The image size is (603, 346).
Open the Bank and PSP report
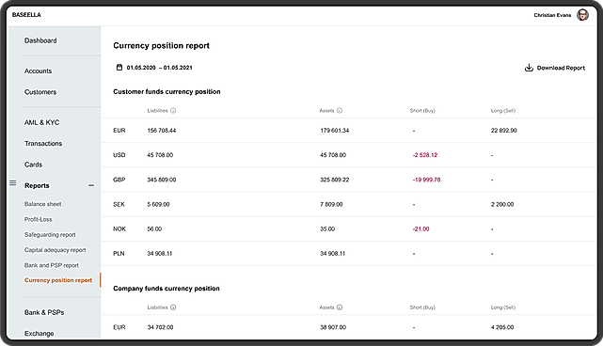(51, 265)
